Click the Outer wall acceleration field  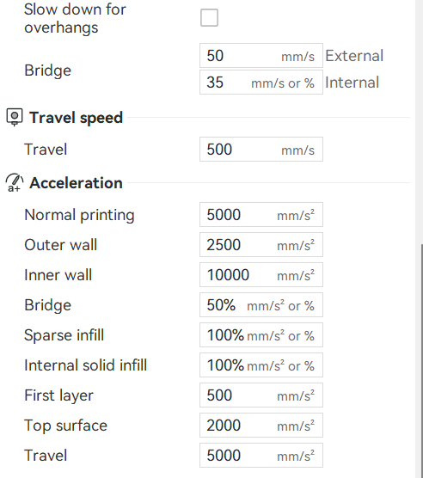(261, 245)
